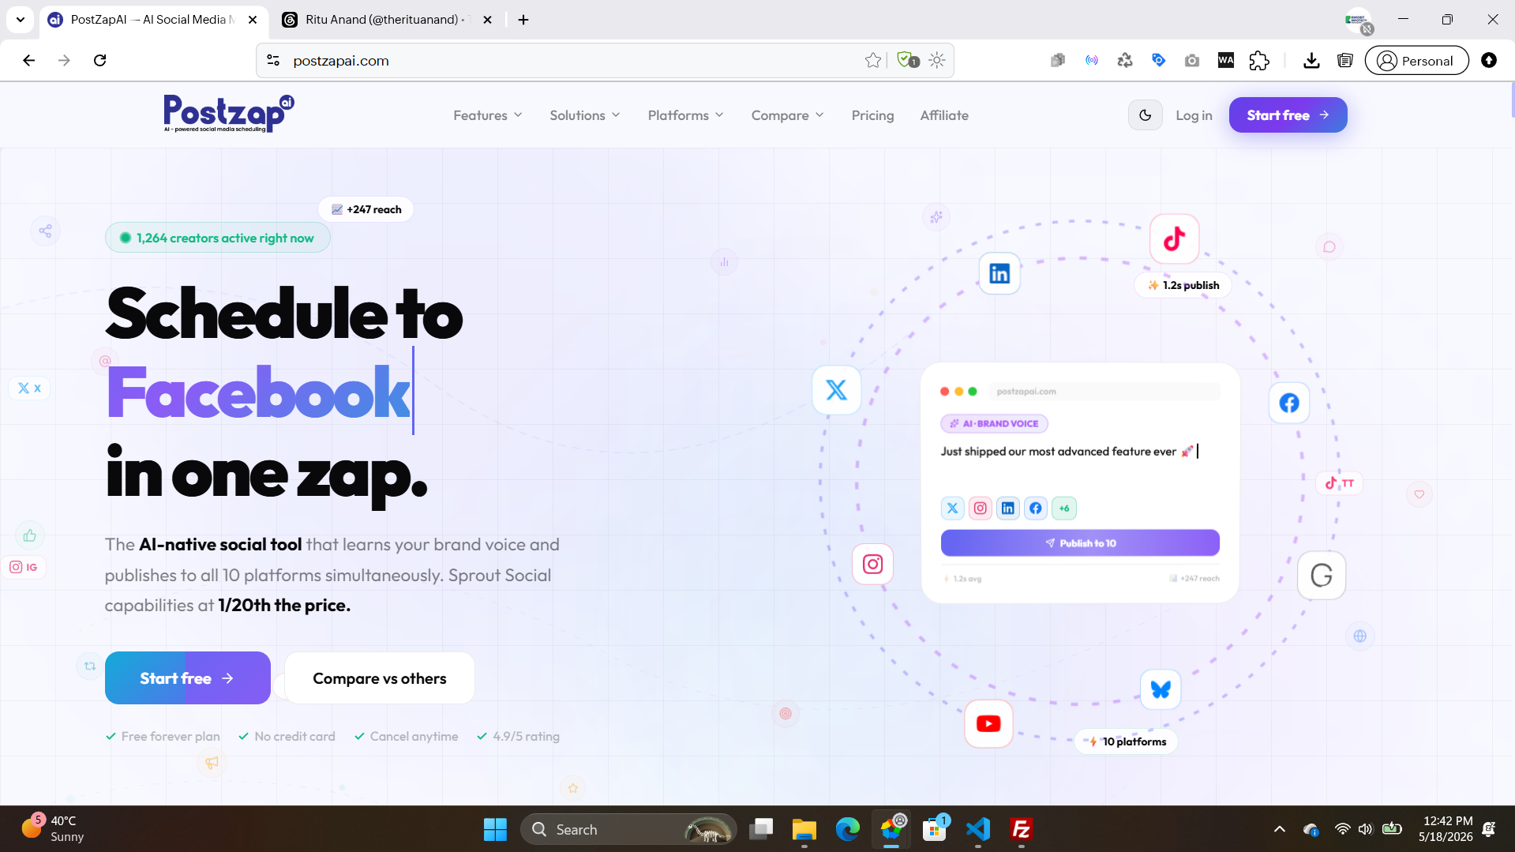Click the TikTok icon in the orbit graphic
The height and width of the screenshot is (852, 1515).
point(1174,238)
